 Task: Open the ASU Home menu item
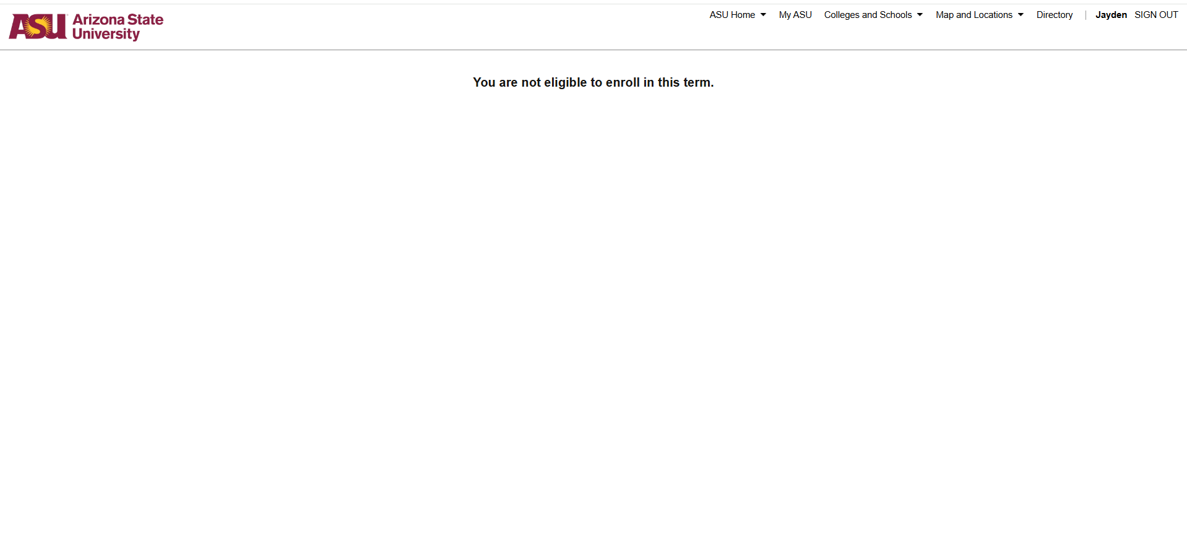732,15
